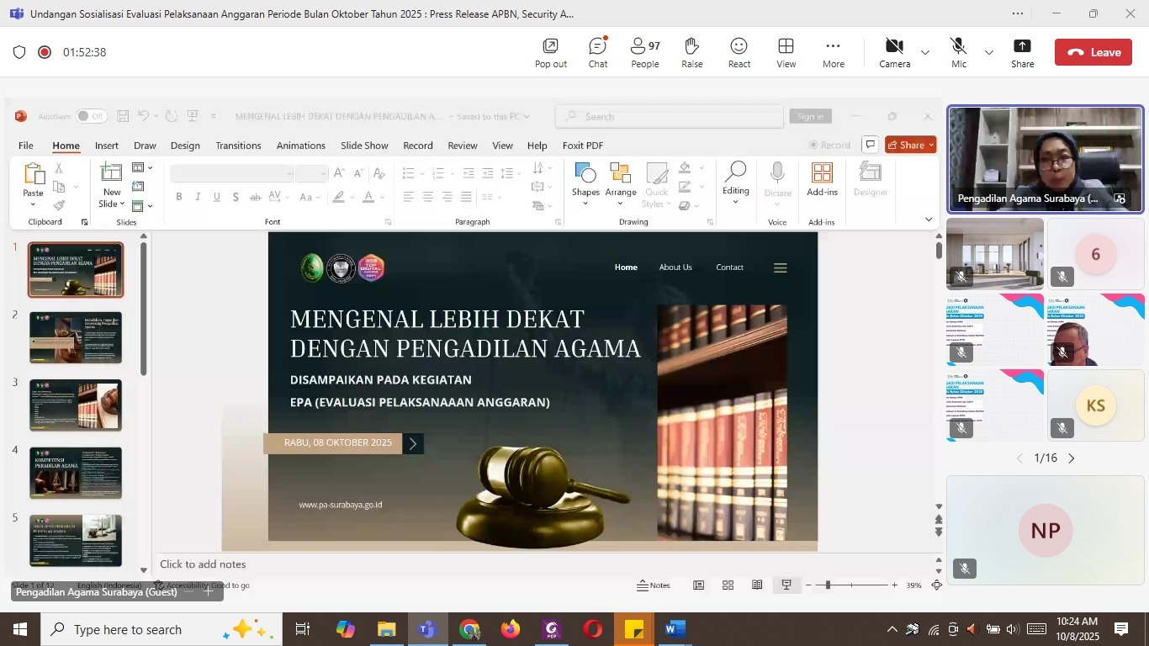Toggle the Camera on
The image size is (1149, 646).
tap(894, 52)
